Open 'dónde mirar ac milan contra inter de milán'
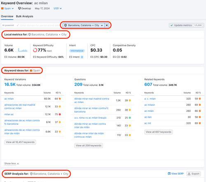The width and height of the screenshot is (206, 182). click(x=90, y=125)
